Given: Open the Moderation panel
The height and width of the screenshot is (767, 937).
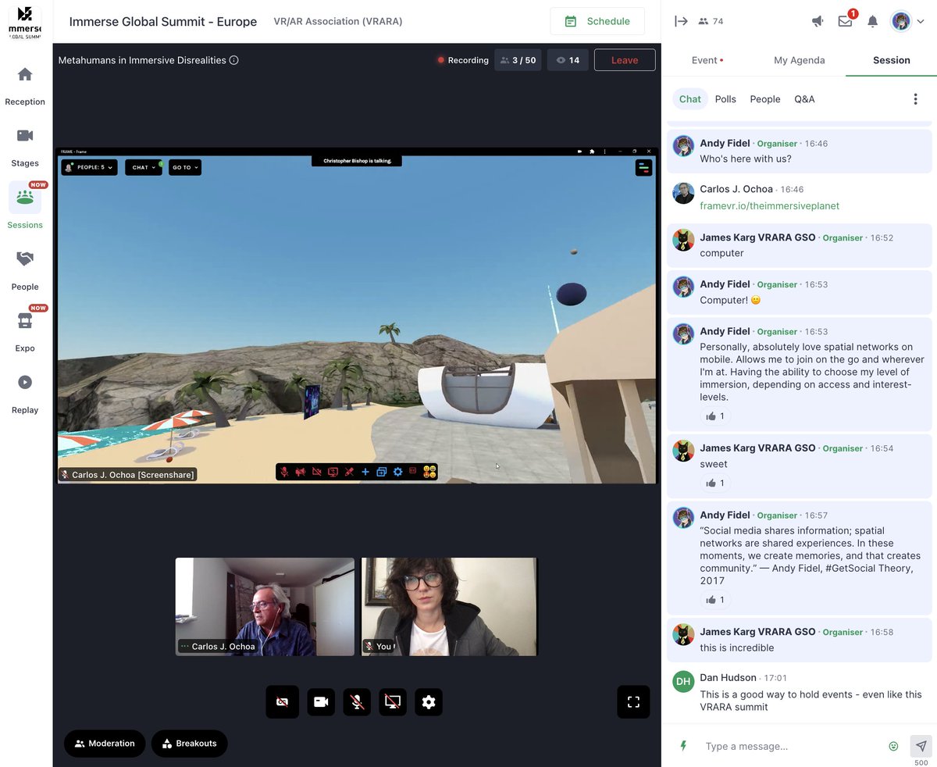Looking at the screenshot, I should coord(105,744).
